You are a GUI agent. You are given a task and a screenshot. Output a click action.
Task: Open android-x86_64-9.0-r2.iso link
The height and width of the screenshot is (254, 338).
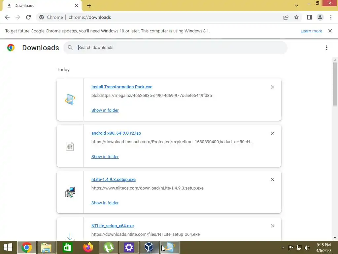(x=116, y=133)
